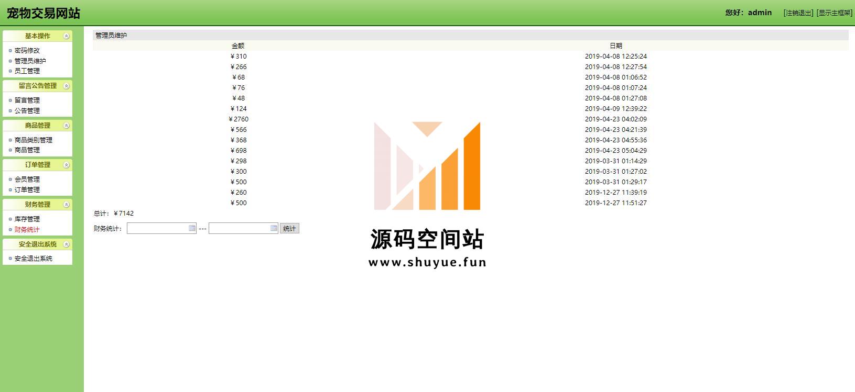Click the 显示主框架 link
The image size is (855, 392).
pos(835,13)
